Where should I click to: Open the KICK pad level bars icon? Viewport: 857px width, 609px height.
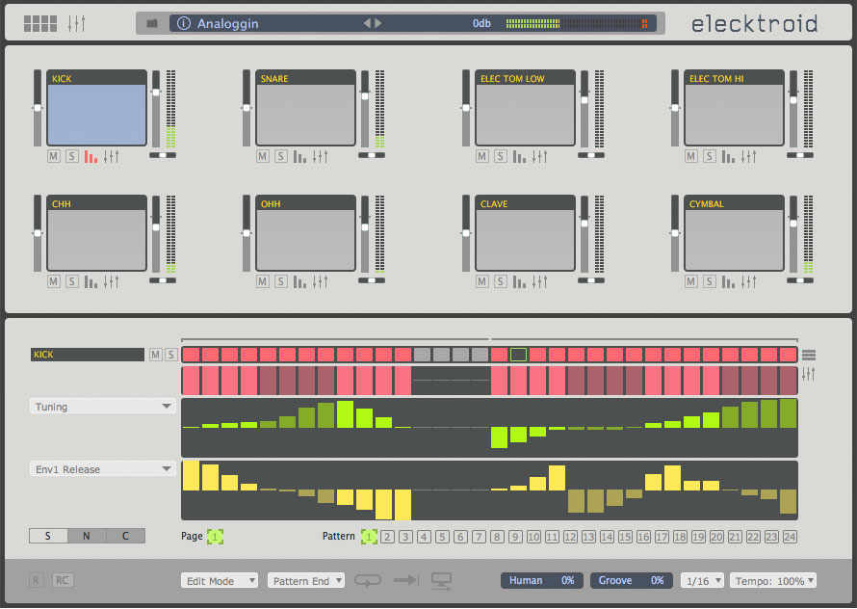point(91,156)
